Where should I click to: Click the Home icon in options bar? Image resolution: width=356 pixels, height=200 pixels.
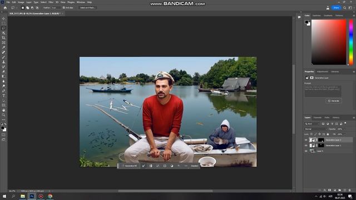coord(5,8)
